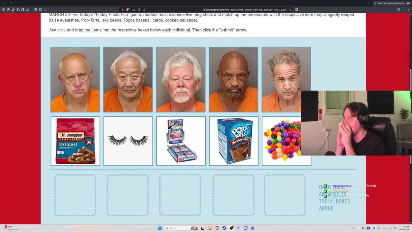Open the settings gear app on taskbar

click(252, 228)
